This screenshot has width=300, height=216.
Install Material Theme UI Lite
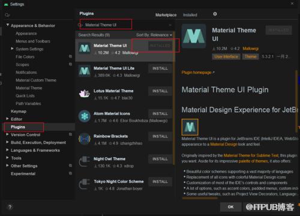tap(160, 68)
